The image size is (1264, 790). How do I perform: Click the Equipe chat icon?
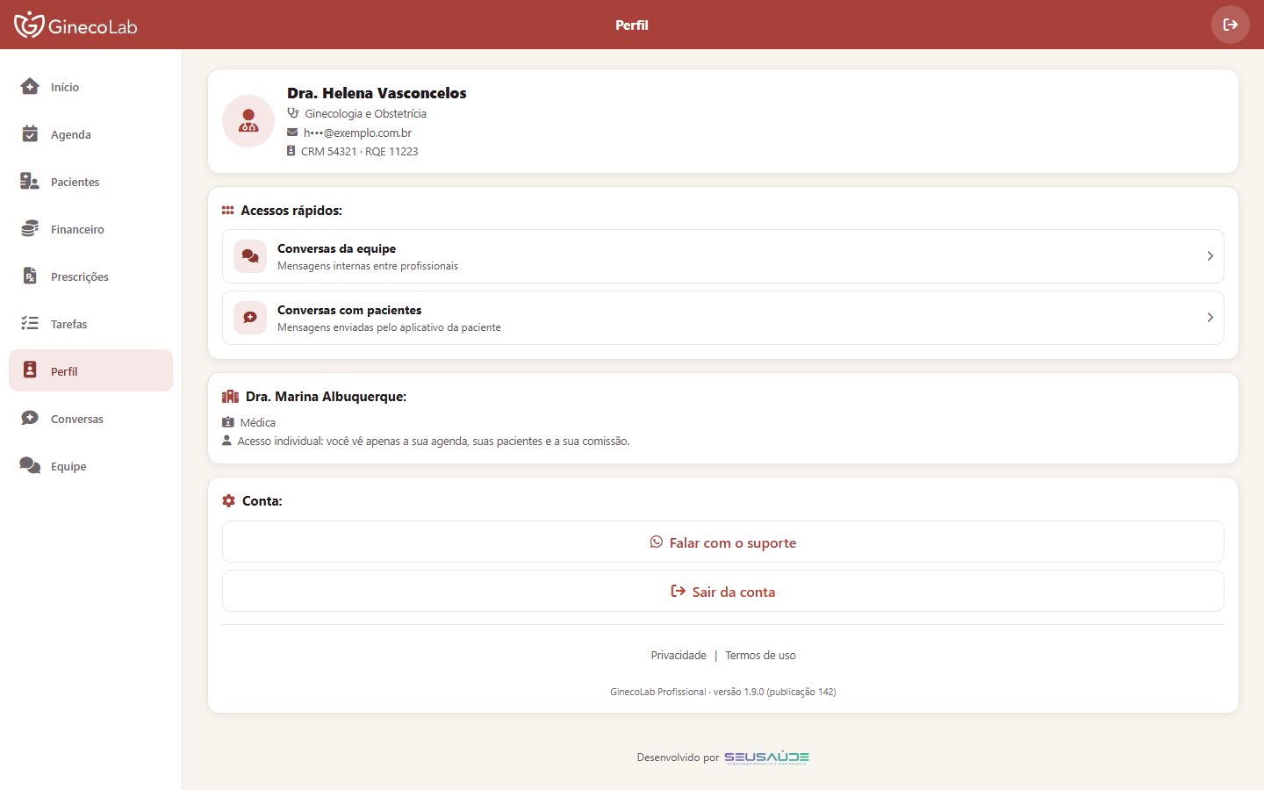[x=30, y=465]
